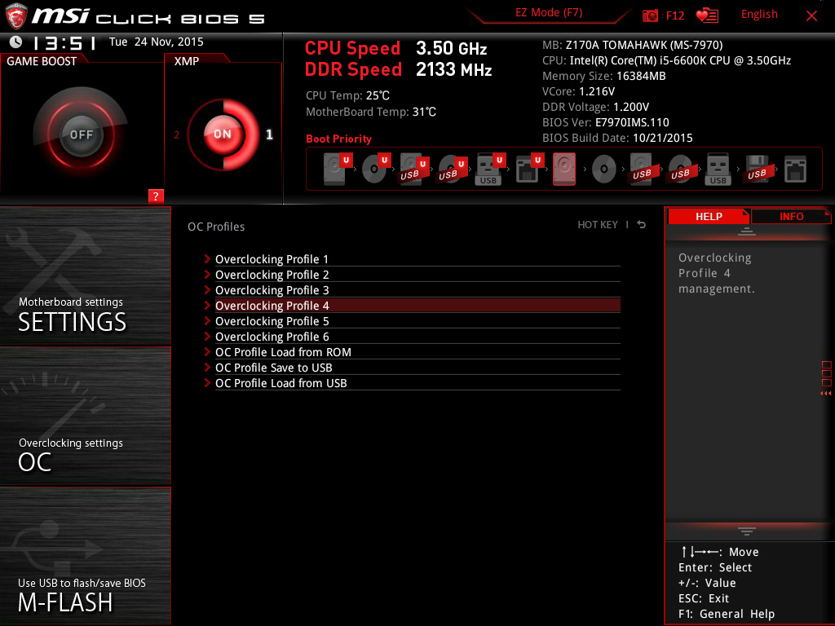Select the UEFI network boot device icon
This screenshot has height=626, width=835.
coord(528,169)
